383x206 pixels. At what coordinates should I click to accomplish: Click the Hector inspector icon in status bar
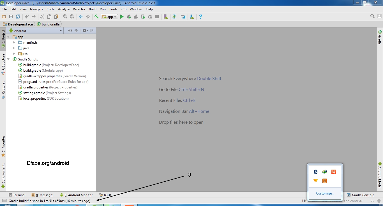(x=379, y=201)
